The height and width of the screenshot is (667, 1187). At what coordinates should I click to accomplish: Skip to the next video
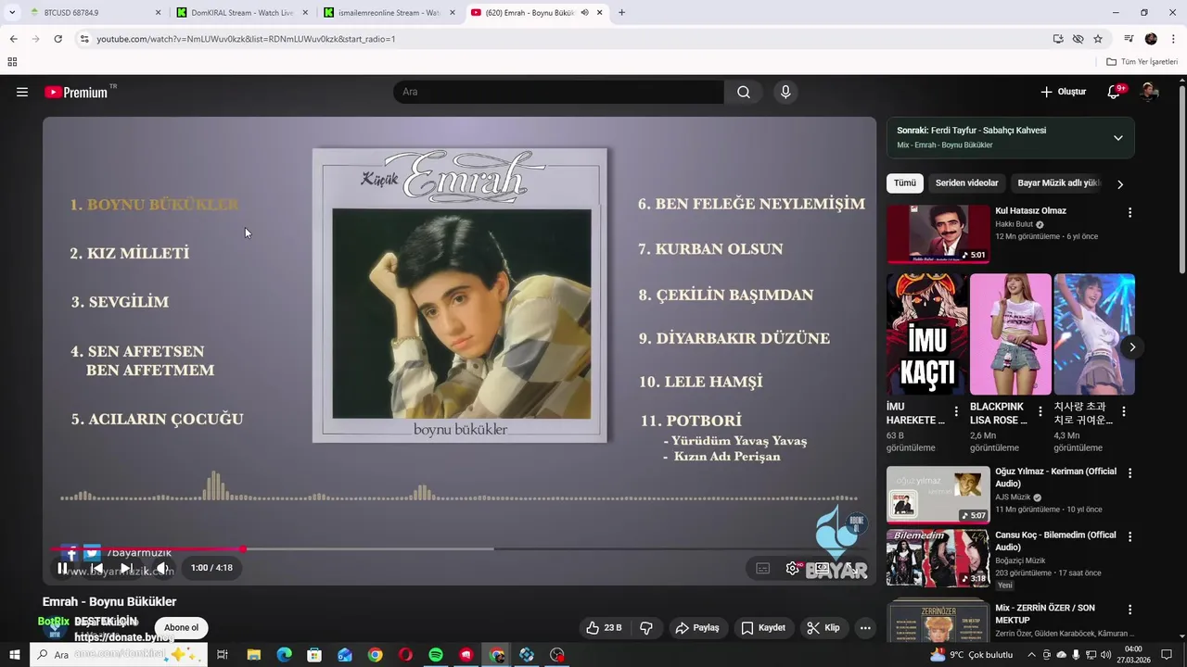(x=127, y=568)
